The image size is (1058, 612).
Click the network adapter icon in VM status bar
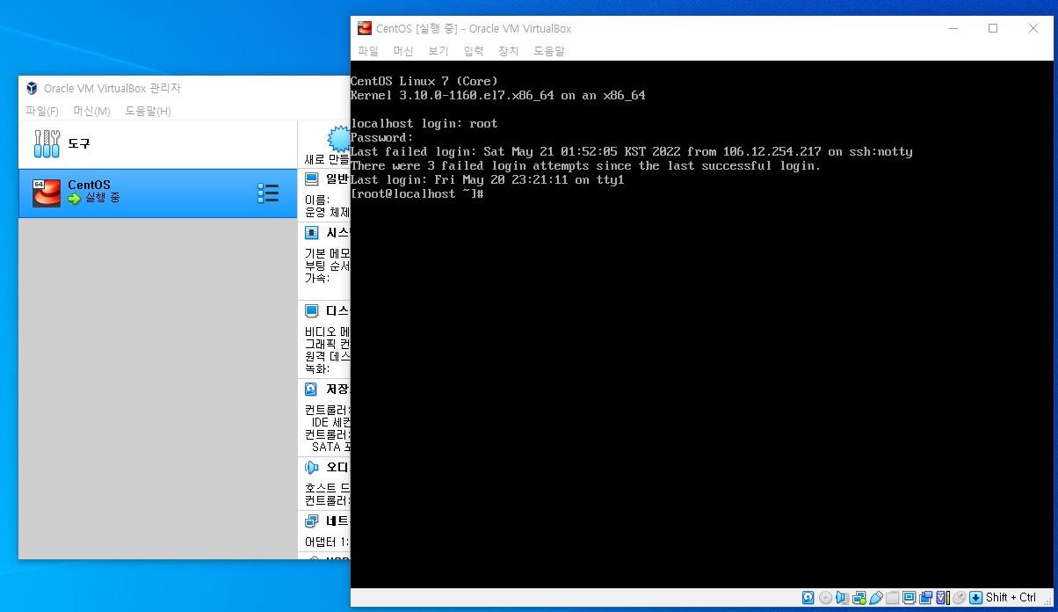[859, 598]
